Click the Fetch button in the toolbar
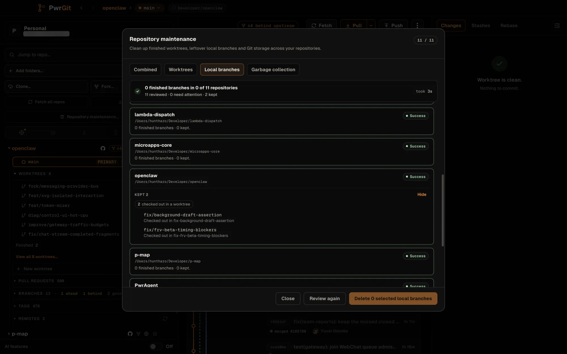The height and width of the screenshot is (354, 567). [321, 25]
